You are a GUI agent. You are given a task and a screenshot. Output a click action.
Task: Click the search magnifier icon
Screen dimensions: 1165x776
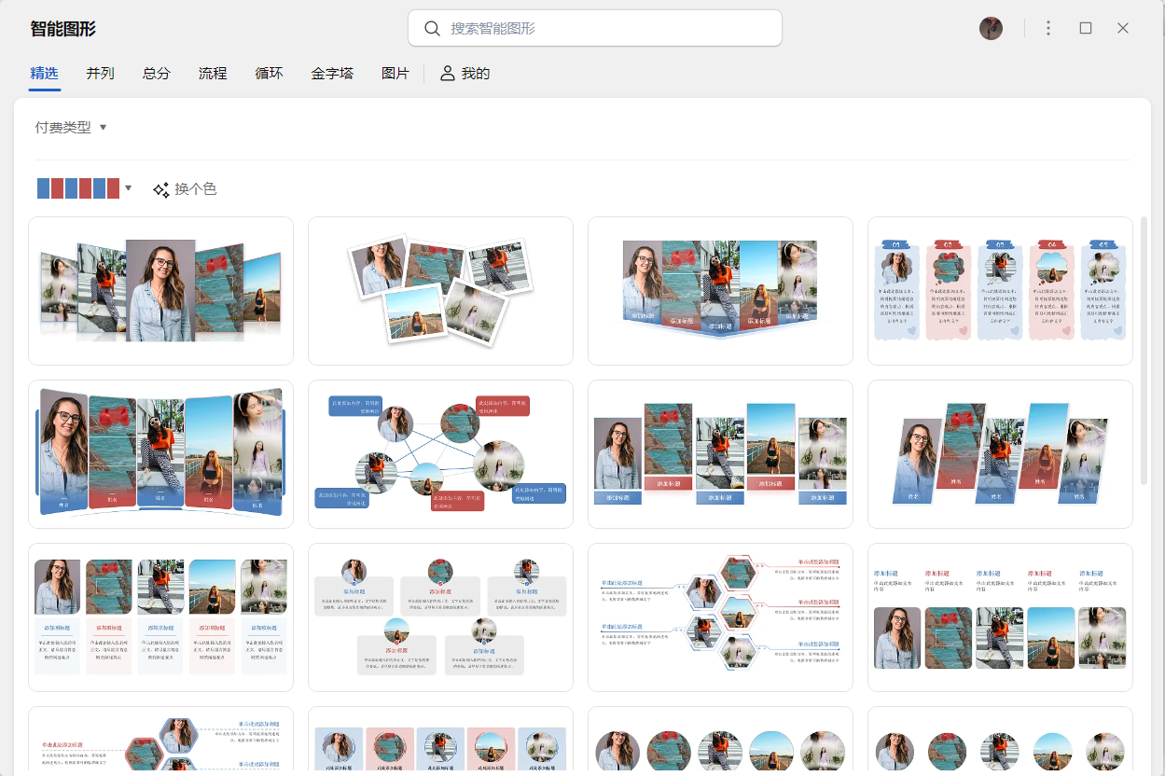tap(431, 28)
